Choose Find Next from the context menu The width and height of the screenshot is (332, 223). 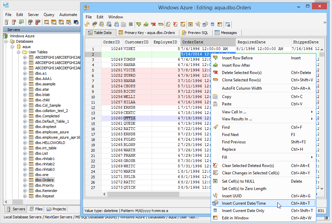[x=263, y=134]
